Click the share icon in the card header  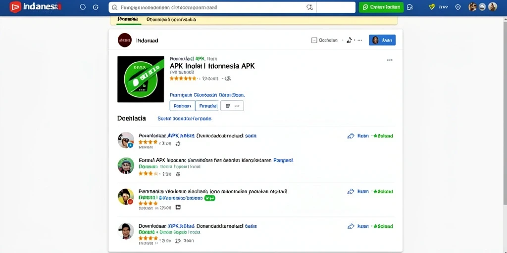(x=349, y=41)
